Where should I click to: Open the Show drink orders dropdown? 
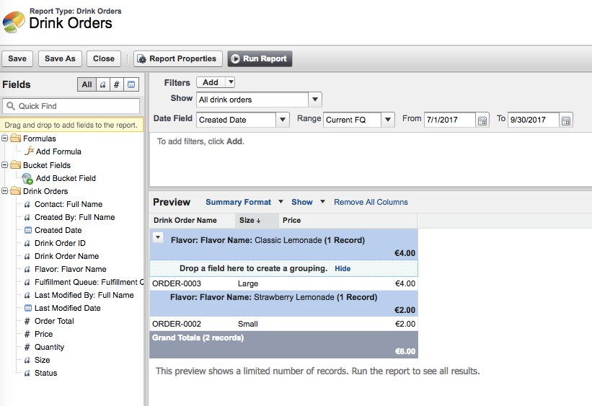315,100
